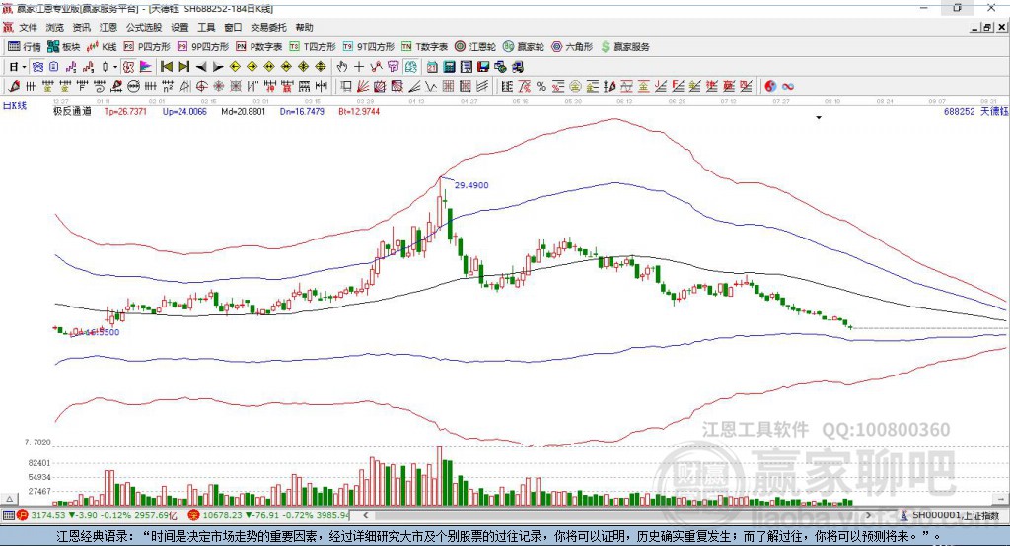
Task: Click the Up=24.0066 value
Action: tap(184, 112)
